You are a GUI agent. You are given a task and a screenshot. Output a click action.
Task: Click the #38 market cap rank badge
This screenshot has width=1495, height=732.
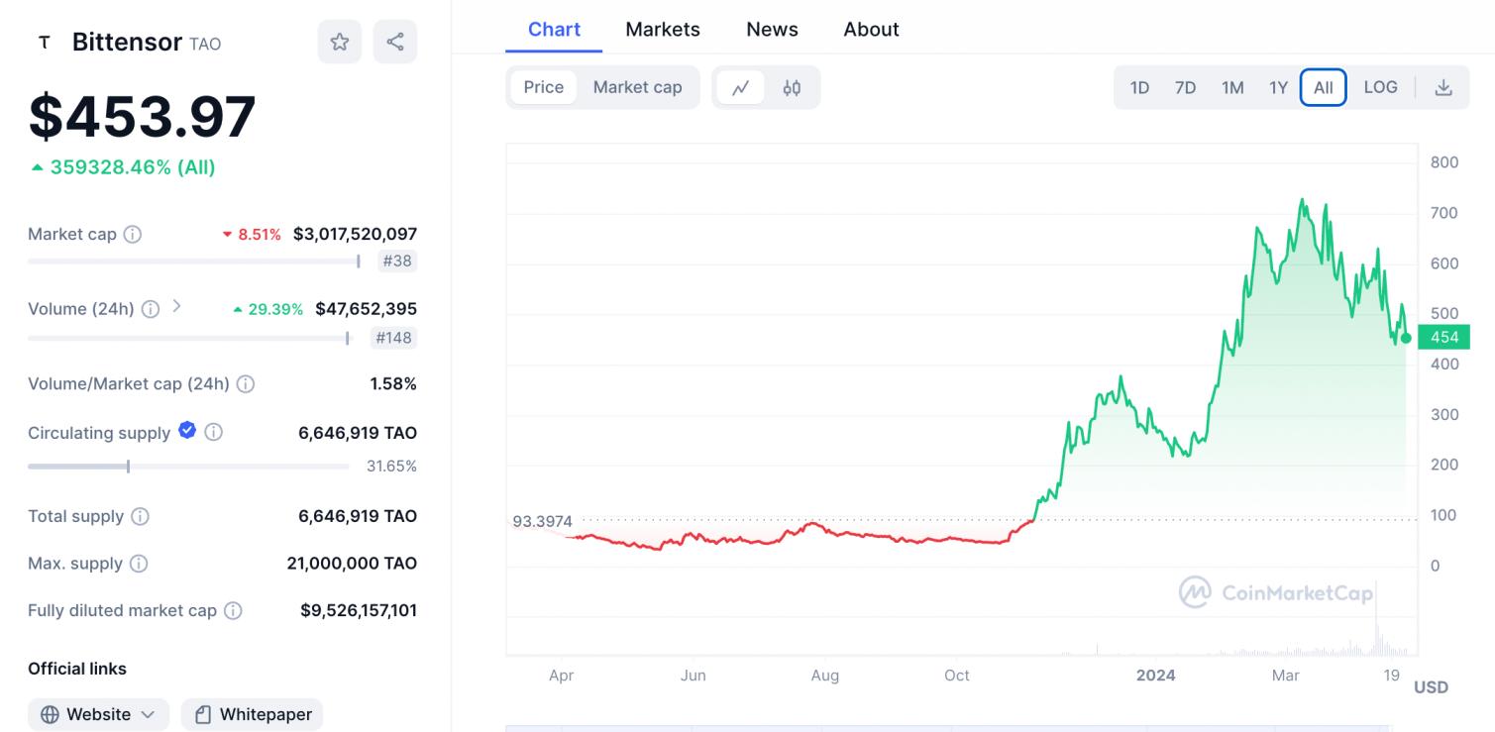click(x=397, y=261)
